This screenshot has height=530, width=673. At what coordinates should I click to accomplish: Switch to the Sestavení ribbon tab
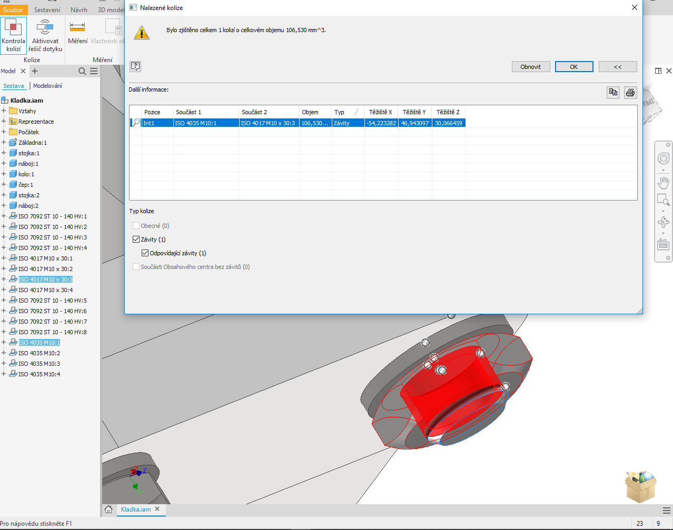point(47,9)
